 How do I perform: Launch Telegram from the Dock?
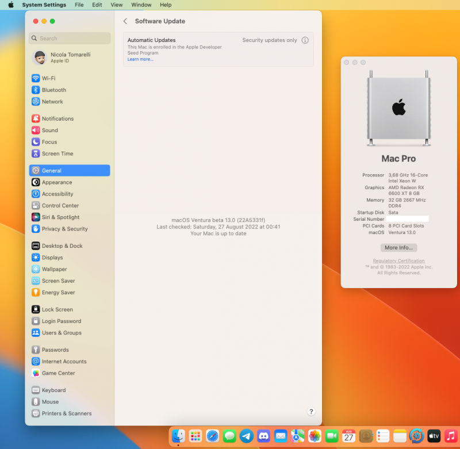point(247,436)
